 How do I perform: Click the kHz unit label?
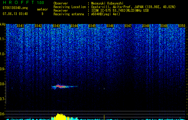click(x=3, y=24)
